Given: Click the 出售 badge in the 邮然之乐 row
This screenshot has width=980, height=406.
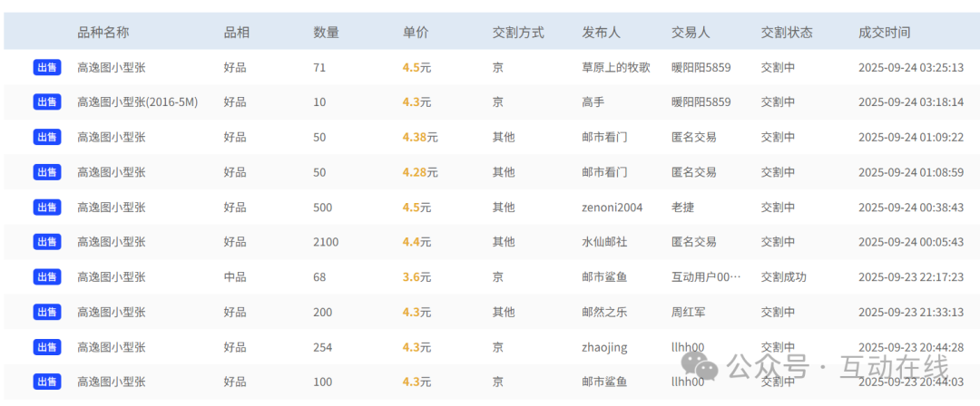Looking at the screenshot, I should 47,312.
